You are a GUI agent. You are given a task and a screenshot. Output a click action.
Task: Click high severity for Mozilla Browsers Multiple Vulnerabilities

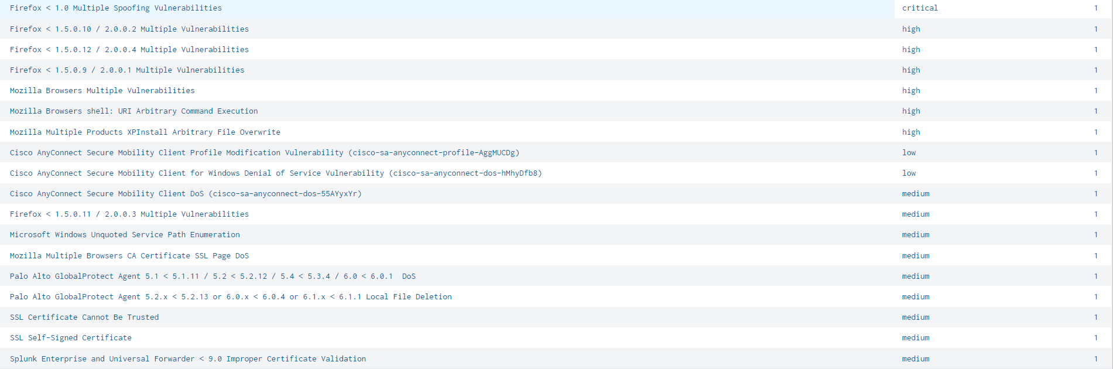[911, 90]
